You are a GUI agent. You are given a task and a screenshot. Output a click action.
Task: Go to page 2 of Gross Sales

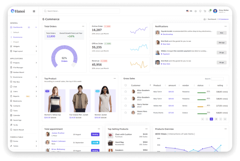[216, 119]
